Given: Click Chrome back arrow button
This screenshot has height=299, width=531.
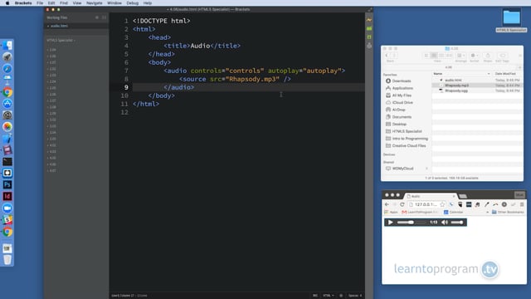Looking at the screenshot, I should click(387, 204).
